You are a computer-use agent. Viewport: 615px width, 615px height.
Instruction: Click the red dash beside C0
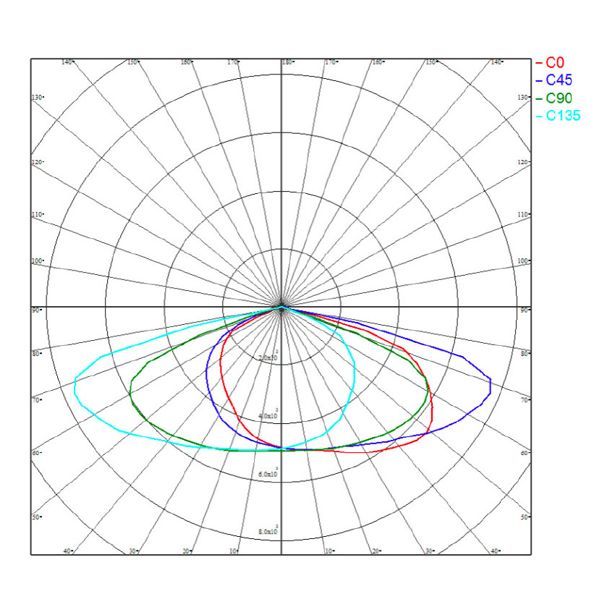539,63
